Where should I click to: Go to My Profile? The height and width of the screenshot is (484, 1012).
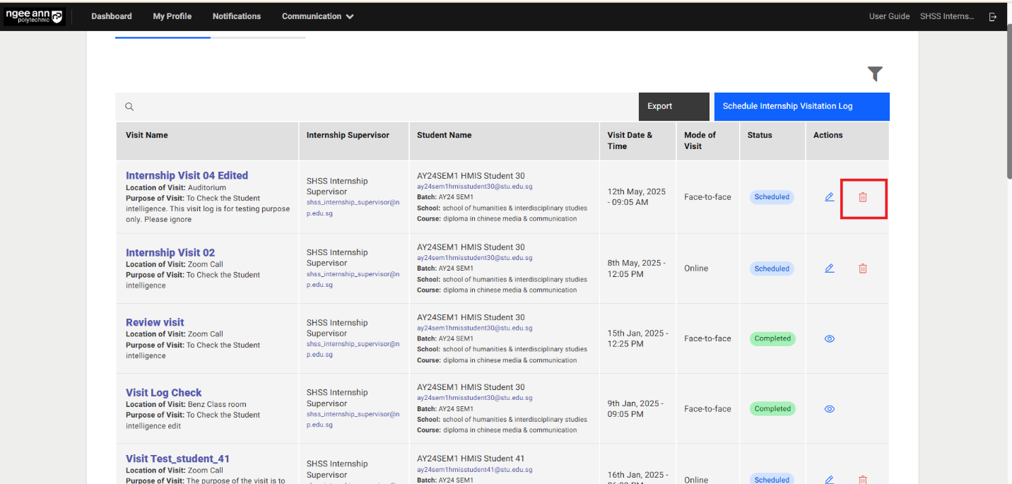point(172,16)
